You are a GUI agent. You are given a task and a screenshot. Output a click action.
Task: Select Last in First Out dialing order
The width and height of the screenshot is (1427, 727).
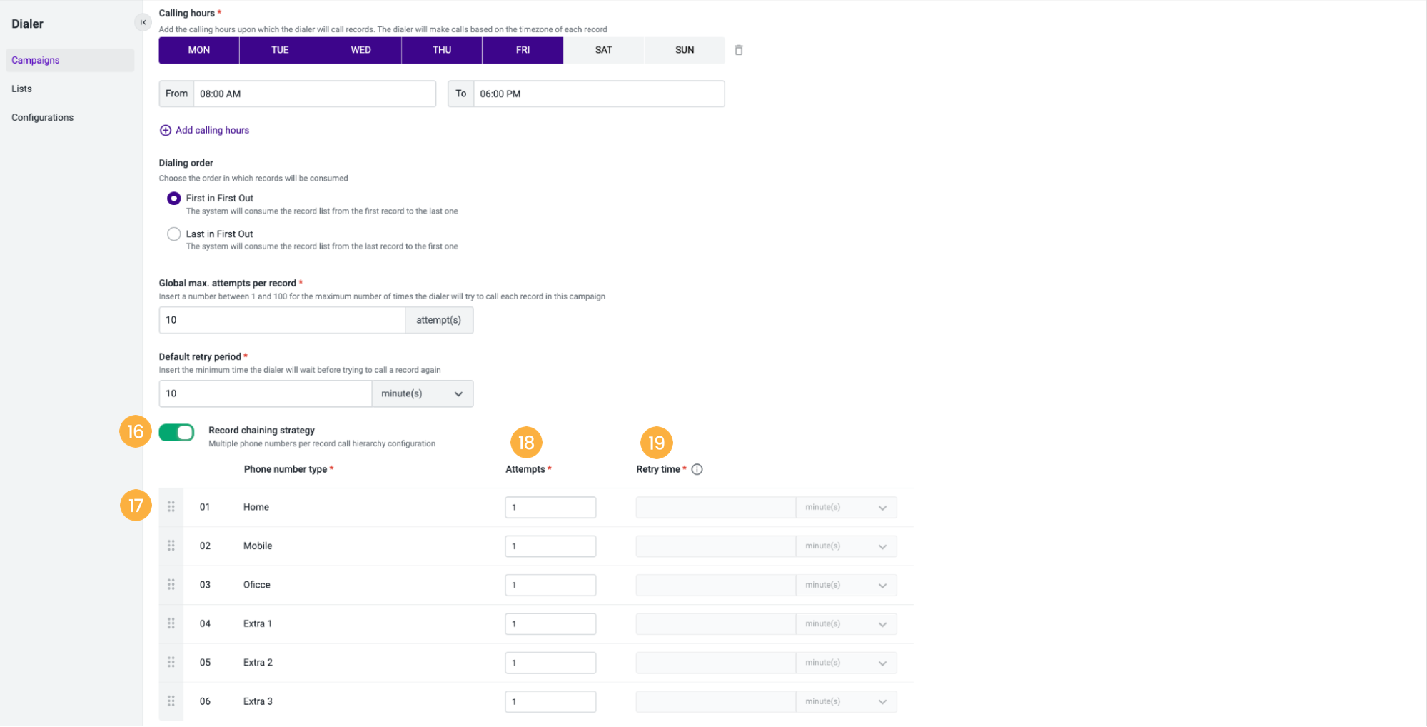[x=174, y=234]
